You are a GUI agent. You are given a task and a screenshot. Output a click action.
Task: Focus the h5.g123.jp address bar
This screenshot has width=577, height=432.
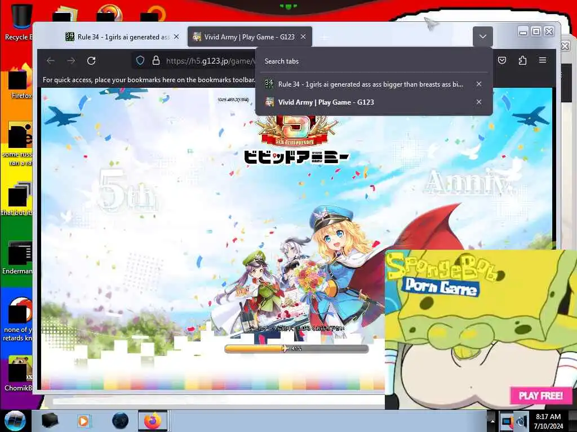tap(211, 61)
